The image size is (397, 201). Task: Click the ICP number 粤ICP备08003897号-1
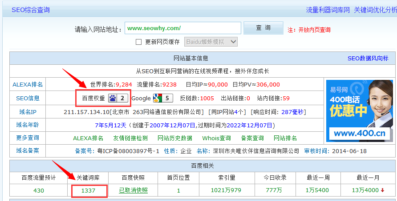click(128, 151)
